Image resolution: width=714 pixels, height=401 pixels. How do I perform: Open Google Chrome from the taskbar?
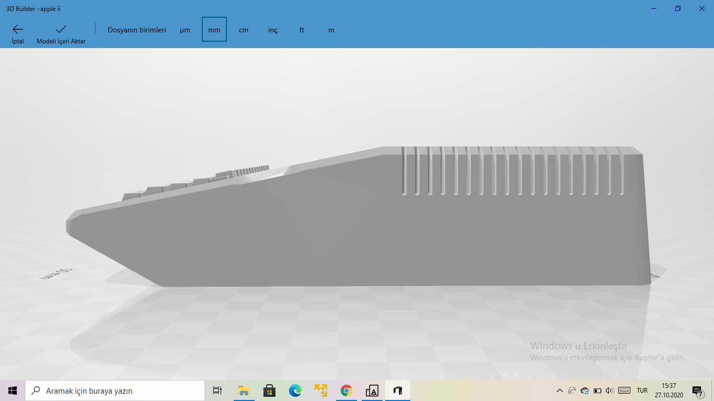346,390
